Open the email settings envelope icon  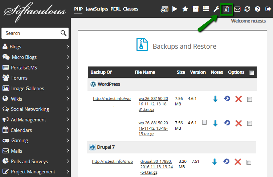[x=237, y=9]
